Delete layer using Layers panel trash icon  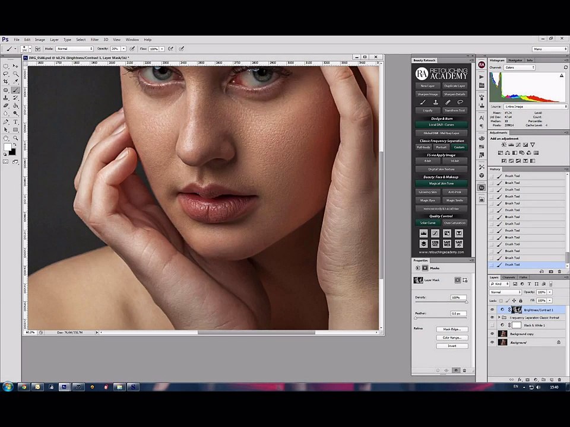tap(560, 380)
